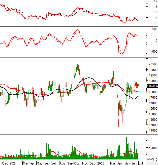158x165 pixels.
Task: Click the 18000 price axis label
Action: tap(153, 92)
